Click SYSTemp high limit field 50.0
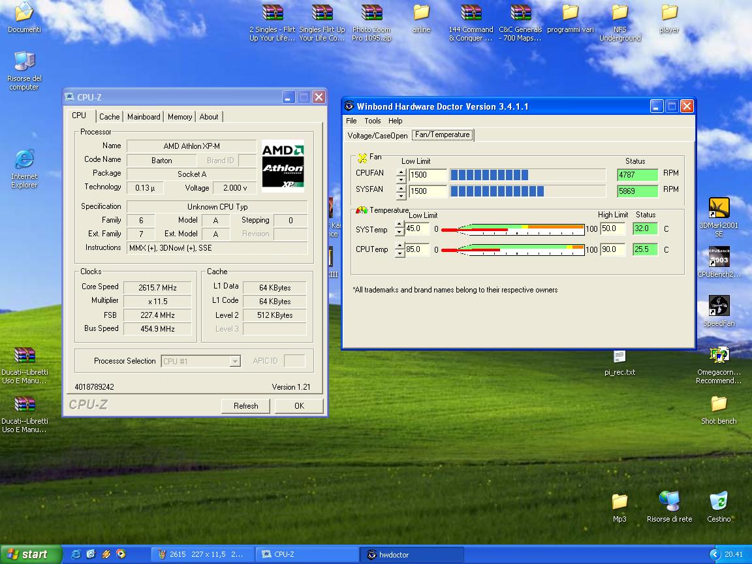The image size is (752, 564). (x=612, y=228)
